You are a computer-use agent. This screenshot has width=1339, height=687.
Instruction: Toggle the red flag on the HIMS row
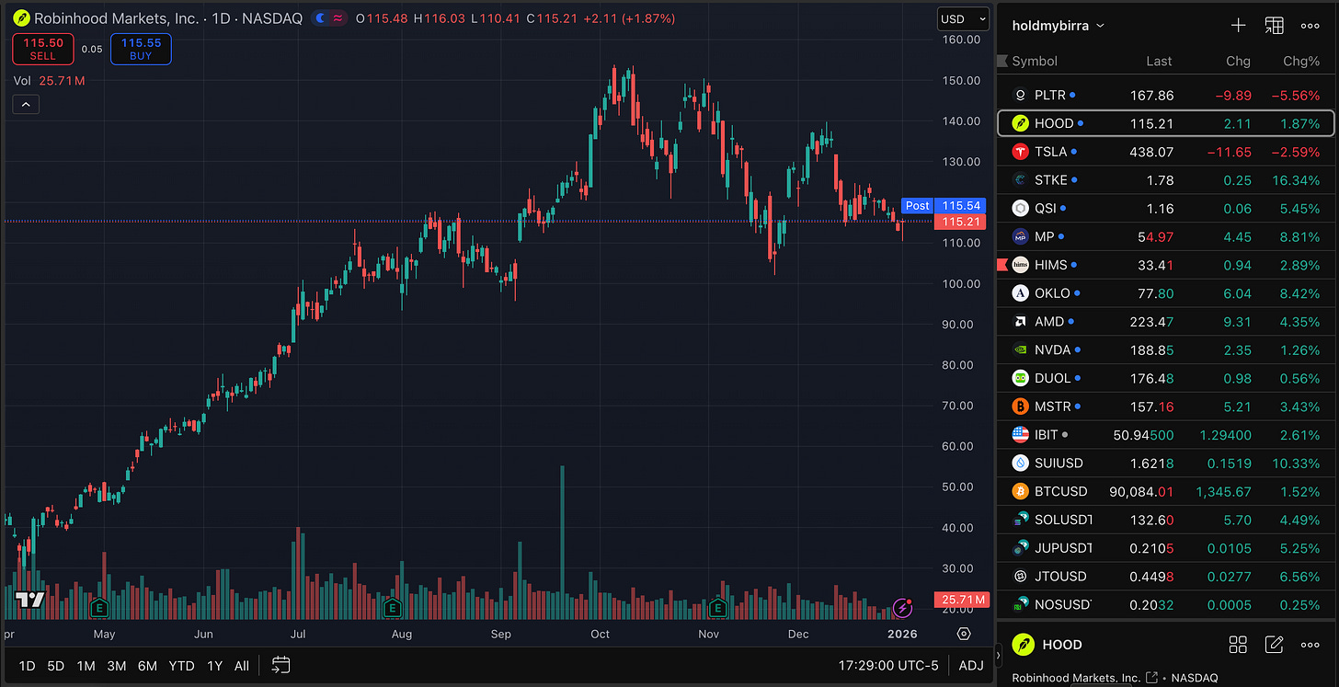point(1002,265)
